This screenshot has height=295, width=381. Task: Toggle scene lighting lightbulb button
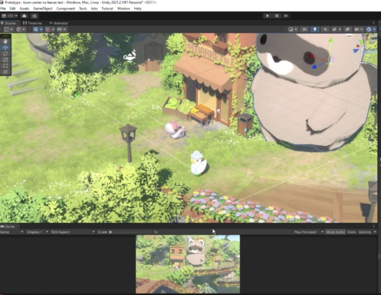coord(315,30)
